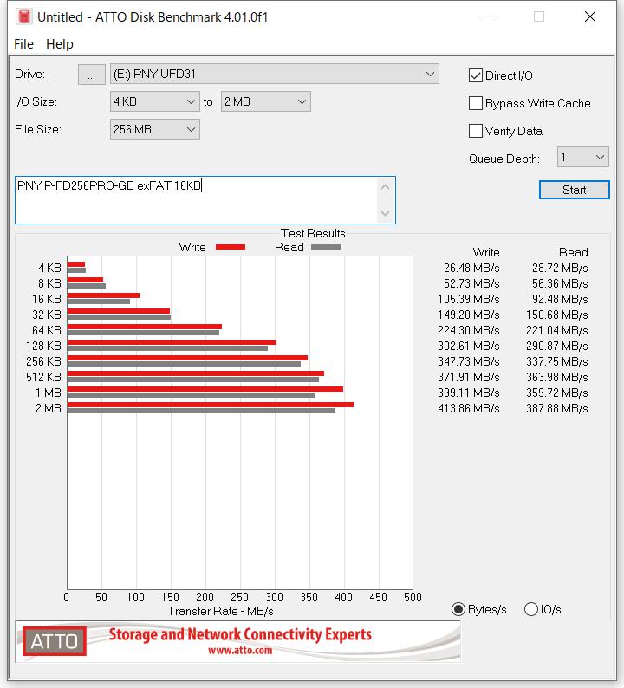624x688 pixels.
Task: Click the 28.72 MB/s read value
Action: pyautogui.click(x=560, y=268)
